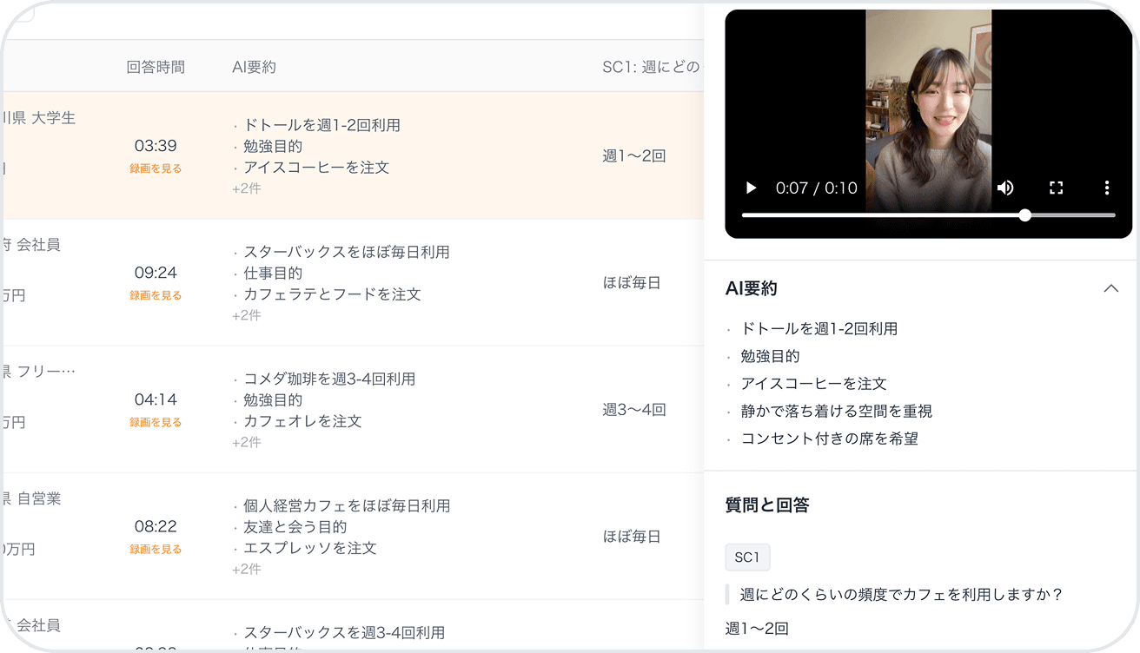This screenshot has width=1140, height=653.
Task: Click 静かで落ち着ける空間を重視 summary item
Action: click(x=837, y=411)
